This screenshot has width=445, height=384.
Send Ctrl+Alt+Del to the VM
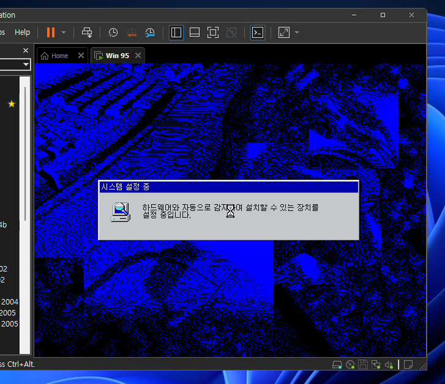[87, 32]
